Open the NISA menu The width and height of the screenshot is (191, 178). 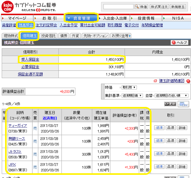tap(177, 18)
